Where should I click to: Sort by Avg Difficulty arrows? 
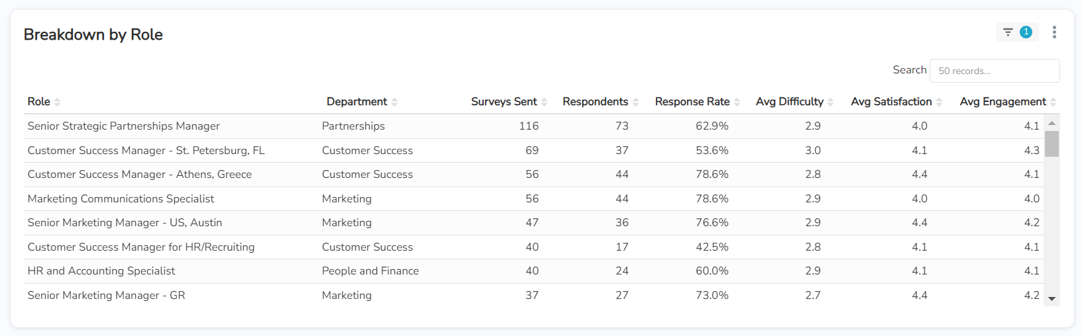(x=831, y=102)
